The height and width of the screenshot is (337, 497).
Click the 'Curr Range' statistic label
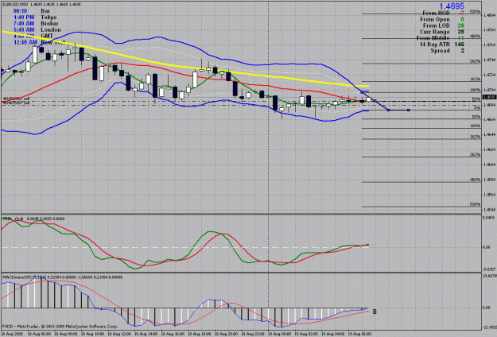434,32
